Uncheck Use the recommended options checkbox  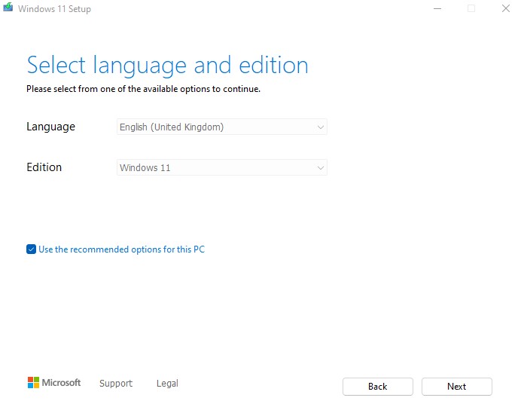(31, 249)
